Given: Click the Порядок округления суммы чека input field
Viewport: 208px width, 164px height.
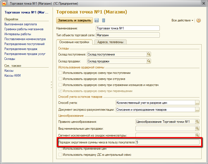Looking at the screenshot, I should (167, 142).
